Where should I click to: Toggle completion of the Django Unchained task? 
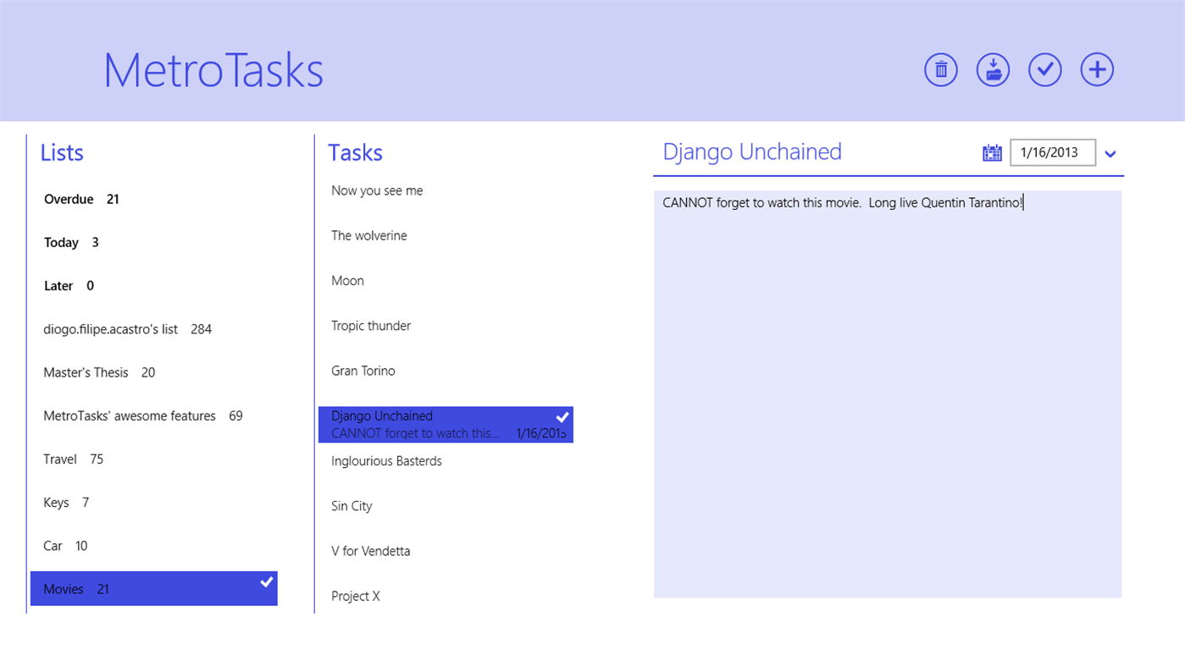[562, 416]
